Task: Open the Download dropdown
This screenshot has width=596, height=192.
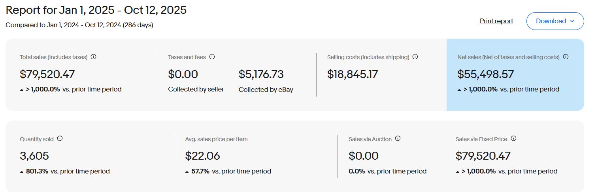Action: (x=555, y=21)
